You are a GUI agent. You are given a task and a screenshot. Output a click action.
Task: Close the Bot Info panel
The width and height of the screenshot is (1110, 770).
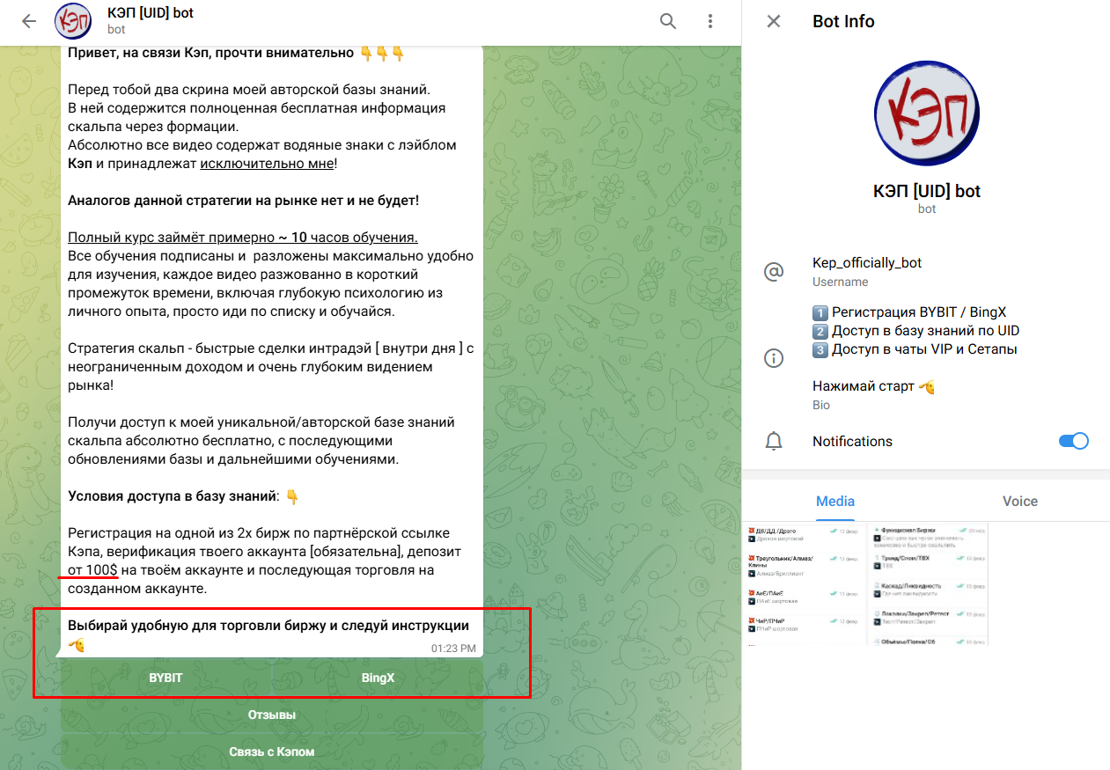tap(774, 21)
